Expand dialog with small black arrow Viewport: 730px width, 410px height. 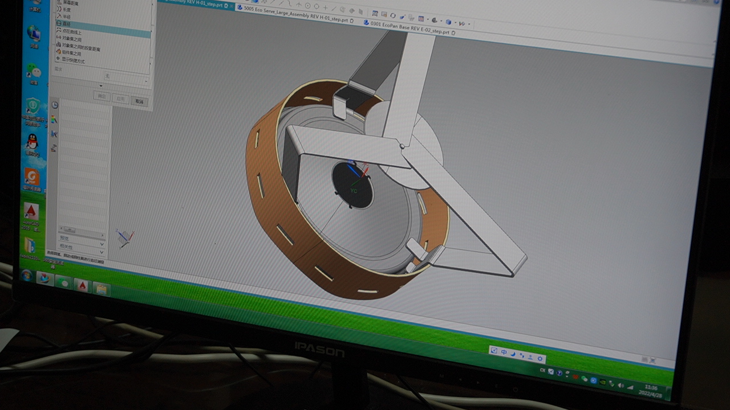(x=101, y=86)
